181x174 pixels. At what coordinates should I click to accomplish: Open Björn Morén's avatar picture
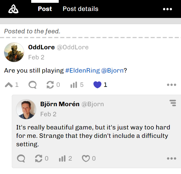pos(26,109)
